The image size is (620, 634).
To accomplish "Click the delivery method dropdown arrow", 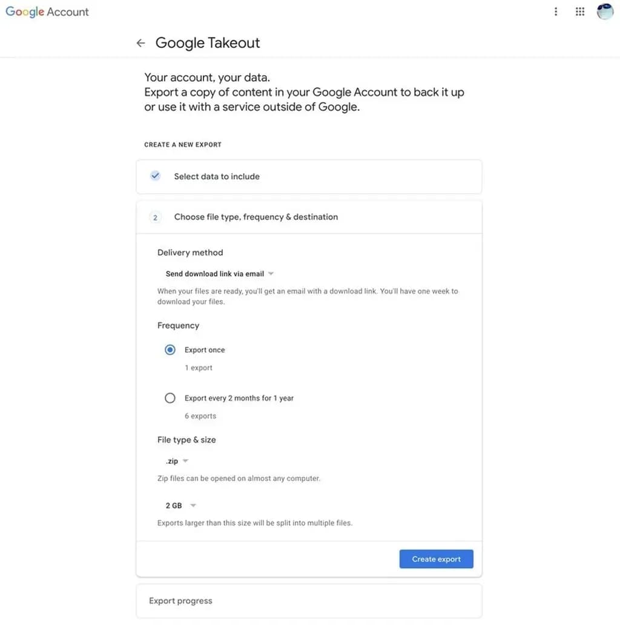I will pyautogui.click(x=271, y=274).
